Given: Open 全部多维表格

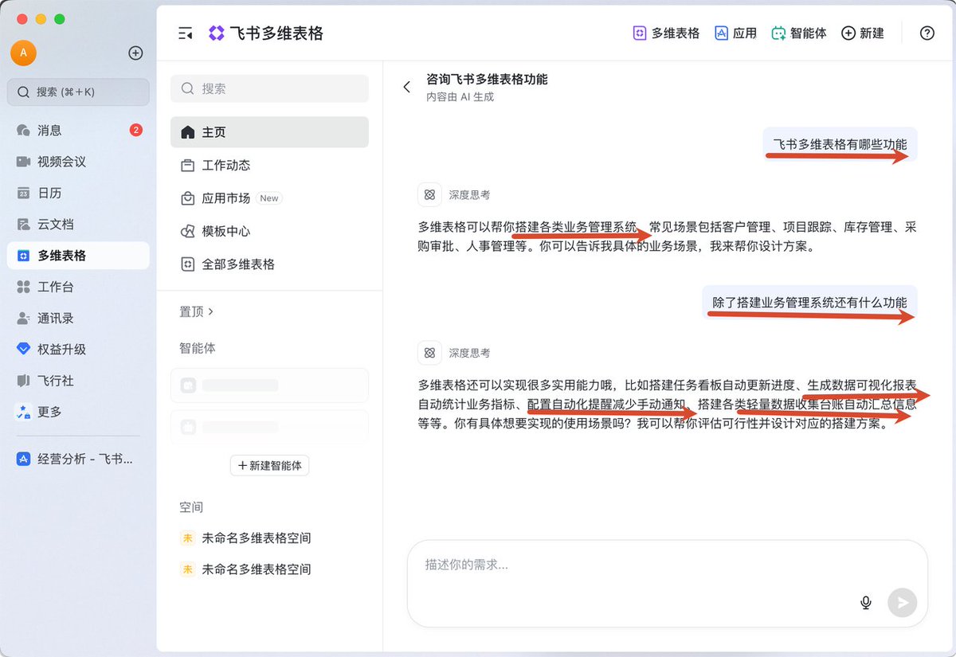Looking at the screenshot, I should click(x=269, y=264).
